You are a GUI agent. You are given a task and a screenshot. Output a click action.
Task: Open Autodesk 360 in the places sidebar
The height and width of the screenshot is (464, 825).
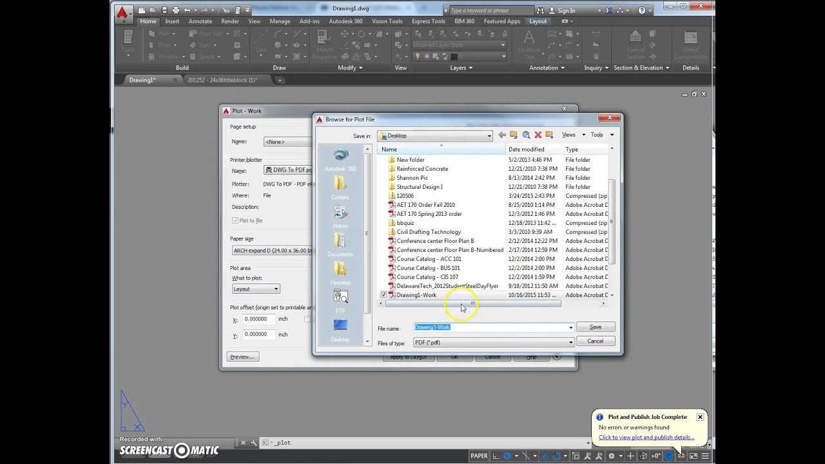point(340,160)
